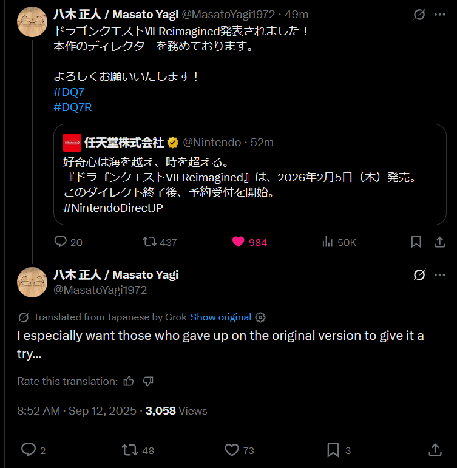
Task: Rate translation with thumbs up
Action: click(x=128, y=381)
